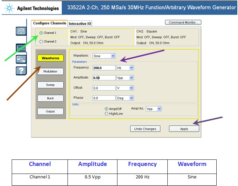
Task: Open the Waveform type dropdown
Action: click(113, 56)
